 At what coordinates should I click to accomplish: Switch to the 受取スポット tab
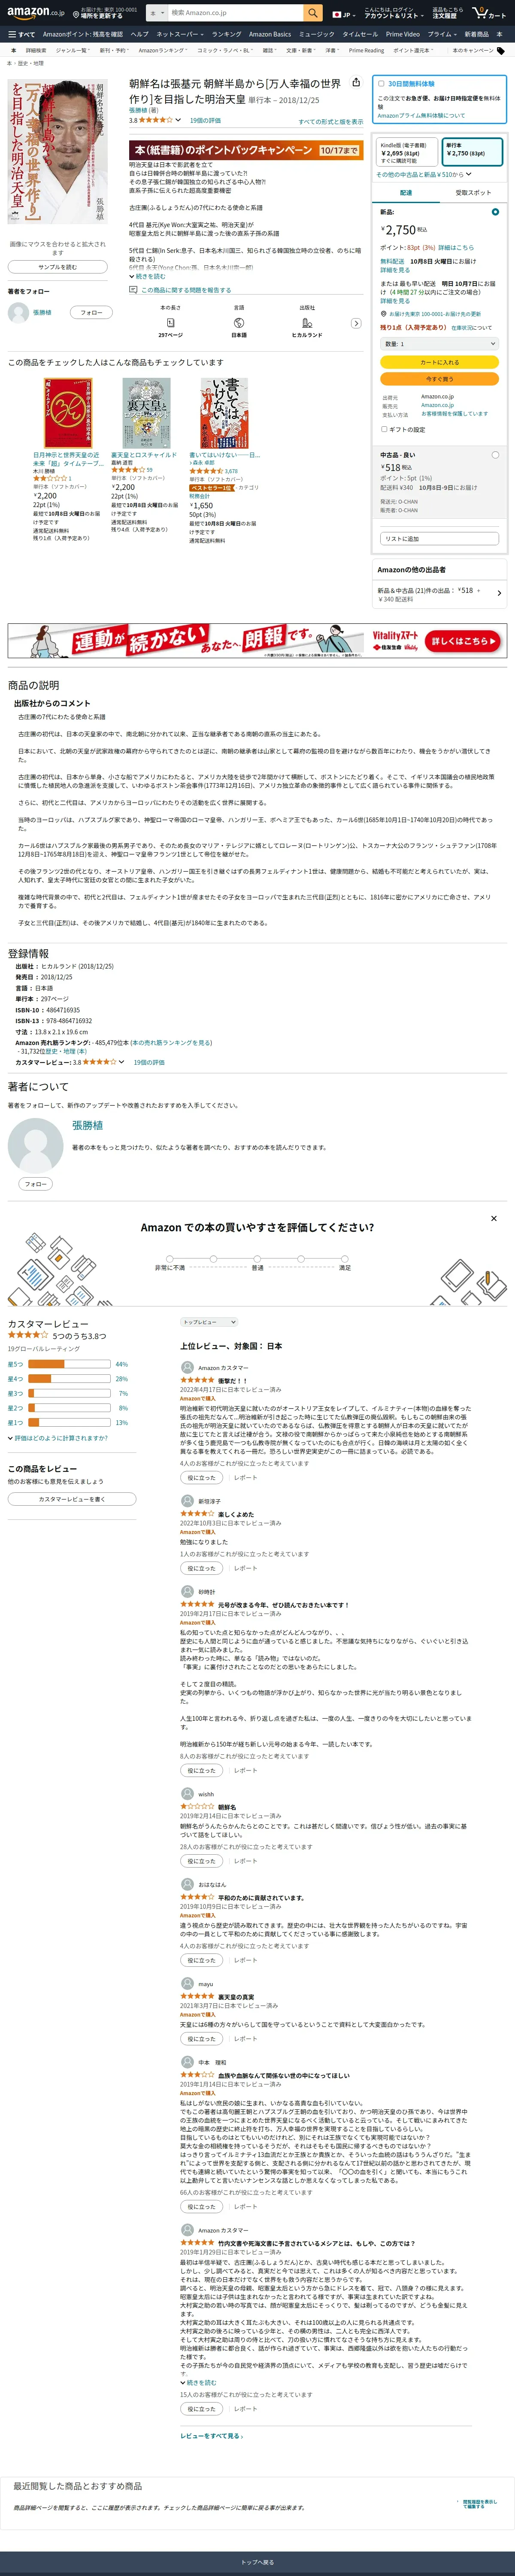click(473, 192)
